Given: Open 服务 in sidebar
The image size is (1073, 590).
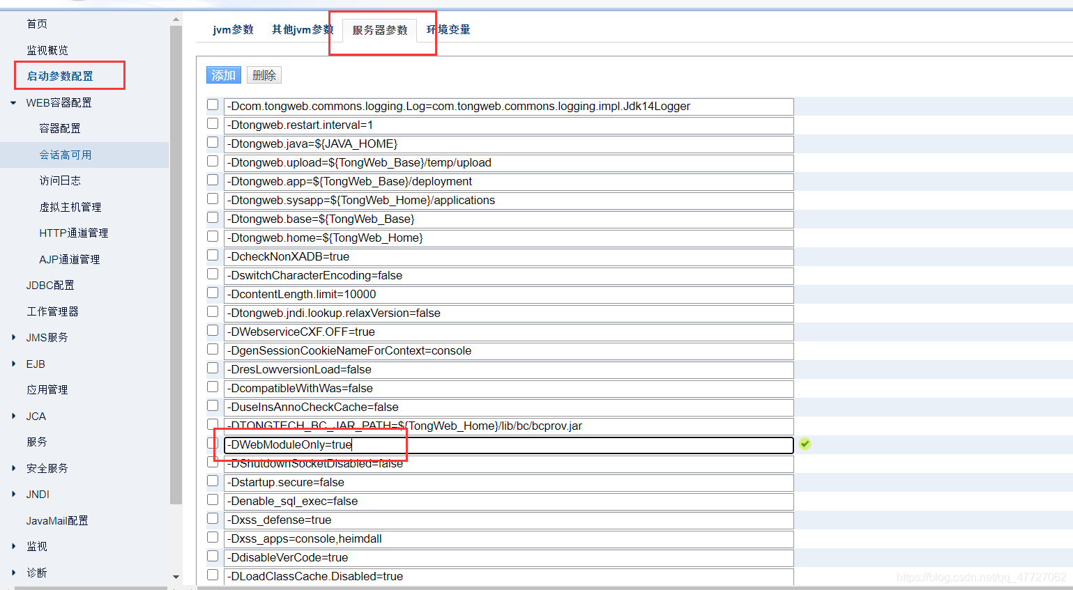Looking at the screenshot, I should click(37, 442).
